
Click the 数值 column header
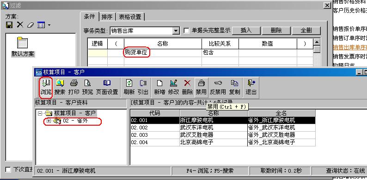(268, 44)
